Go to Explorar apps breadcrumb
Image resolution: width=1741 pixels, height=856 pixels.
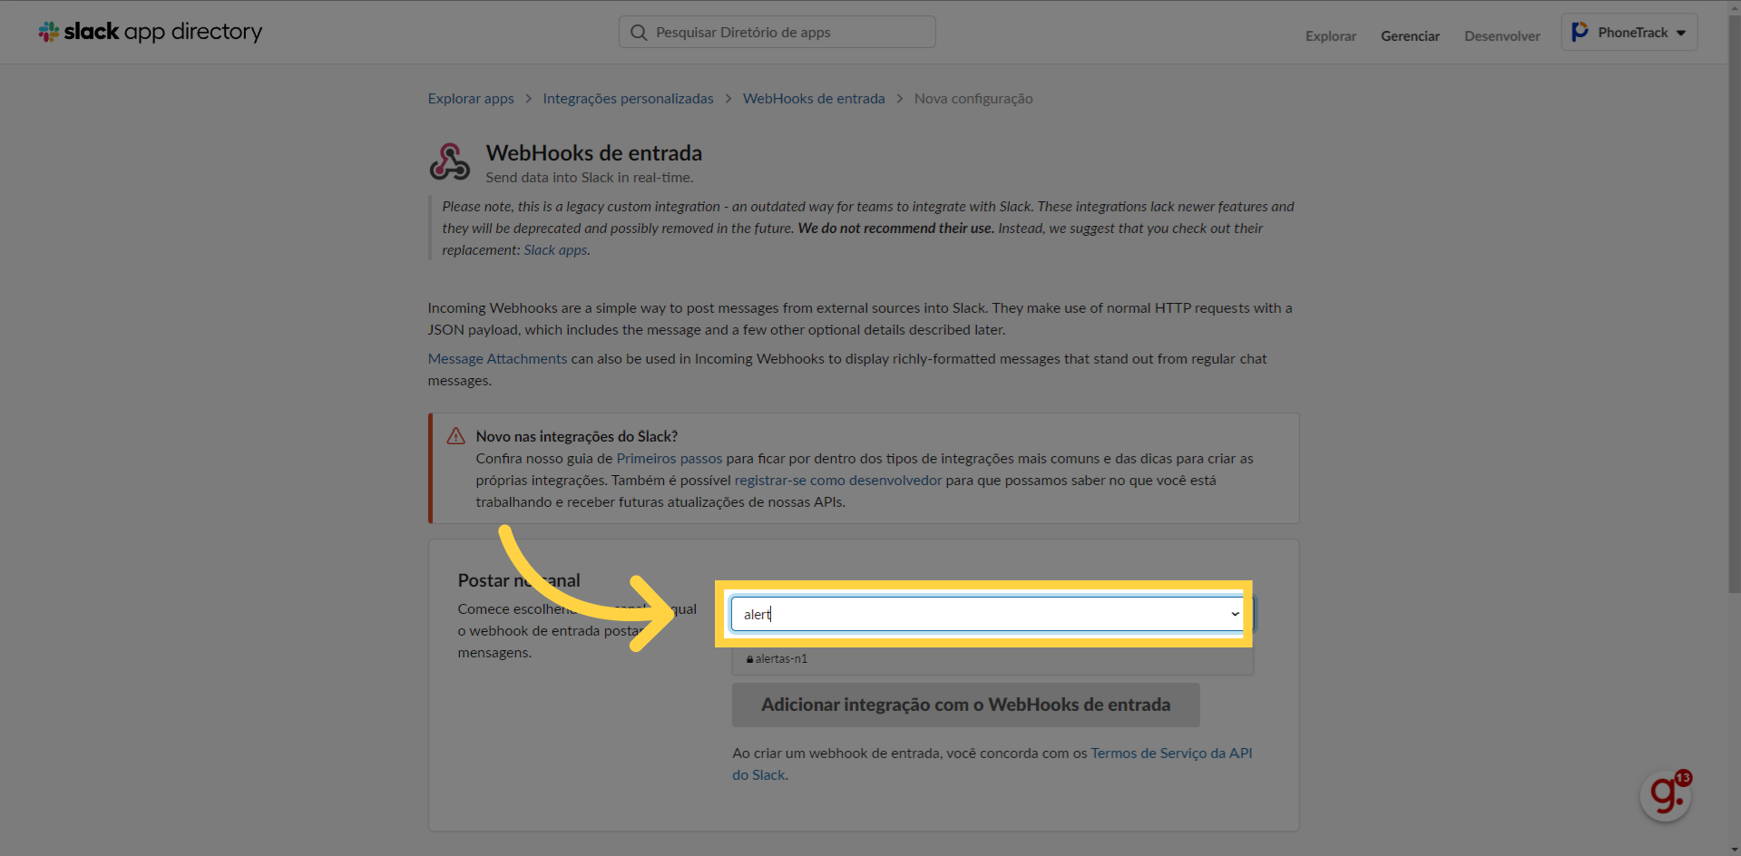tap(471, 99)
